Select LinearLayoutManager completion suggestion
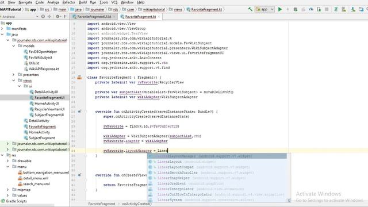The height and width of the screenshot is (207, 368). coord(217,156)
